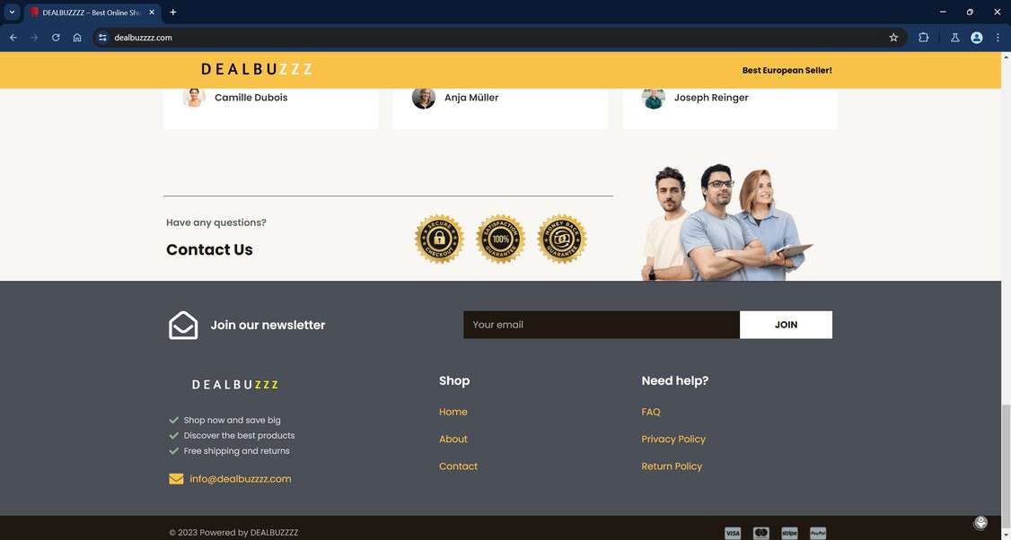Viewport: 1011px width, 540px height.
Task: Click the Money Back Guarantee badge
Action: tap(561, 239)
